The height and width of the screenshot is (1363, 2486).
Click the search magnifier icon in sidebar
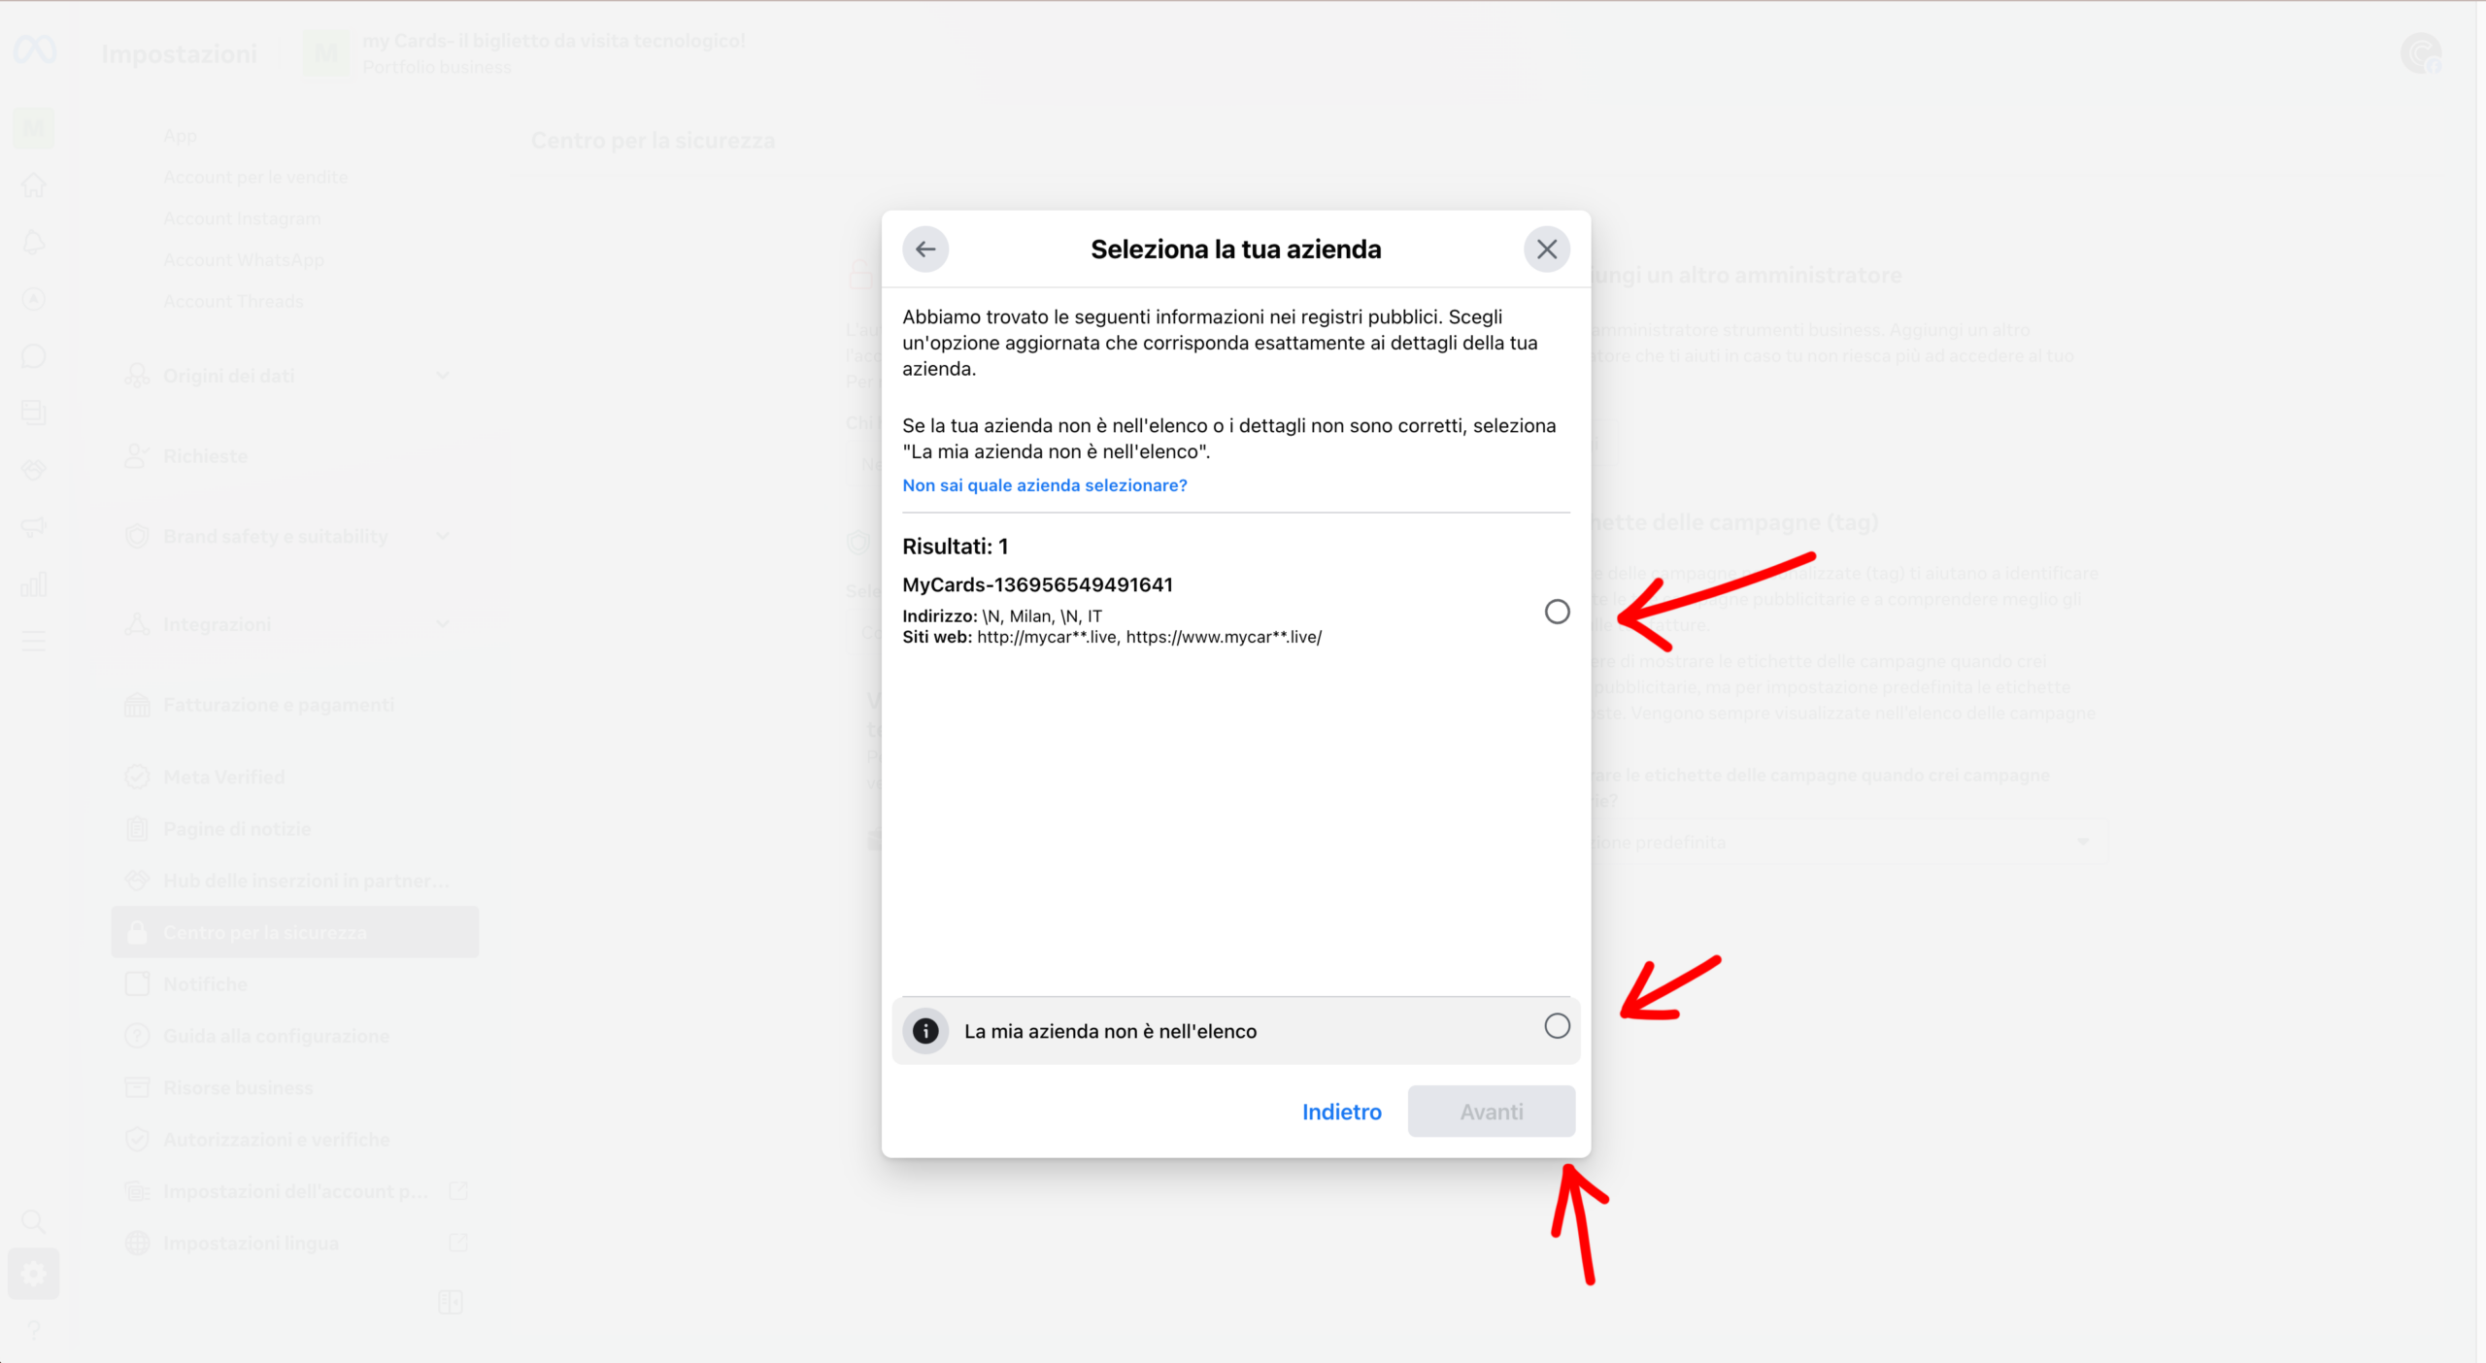(34, 1221)
